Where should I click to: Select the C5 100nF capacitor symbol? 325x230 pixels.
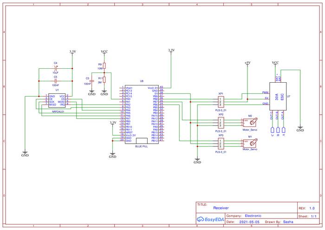click(x=56, y=80)
